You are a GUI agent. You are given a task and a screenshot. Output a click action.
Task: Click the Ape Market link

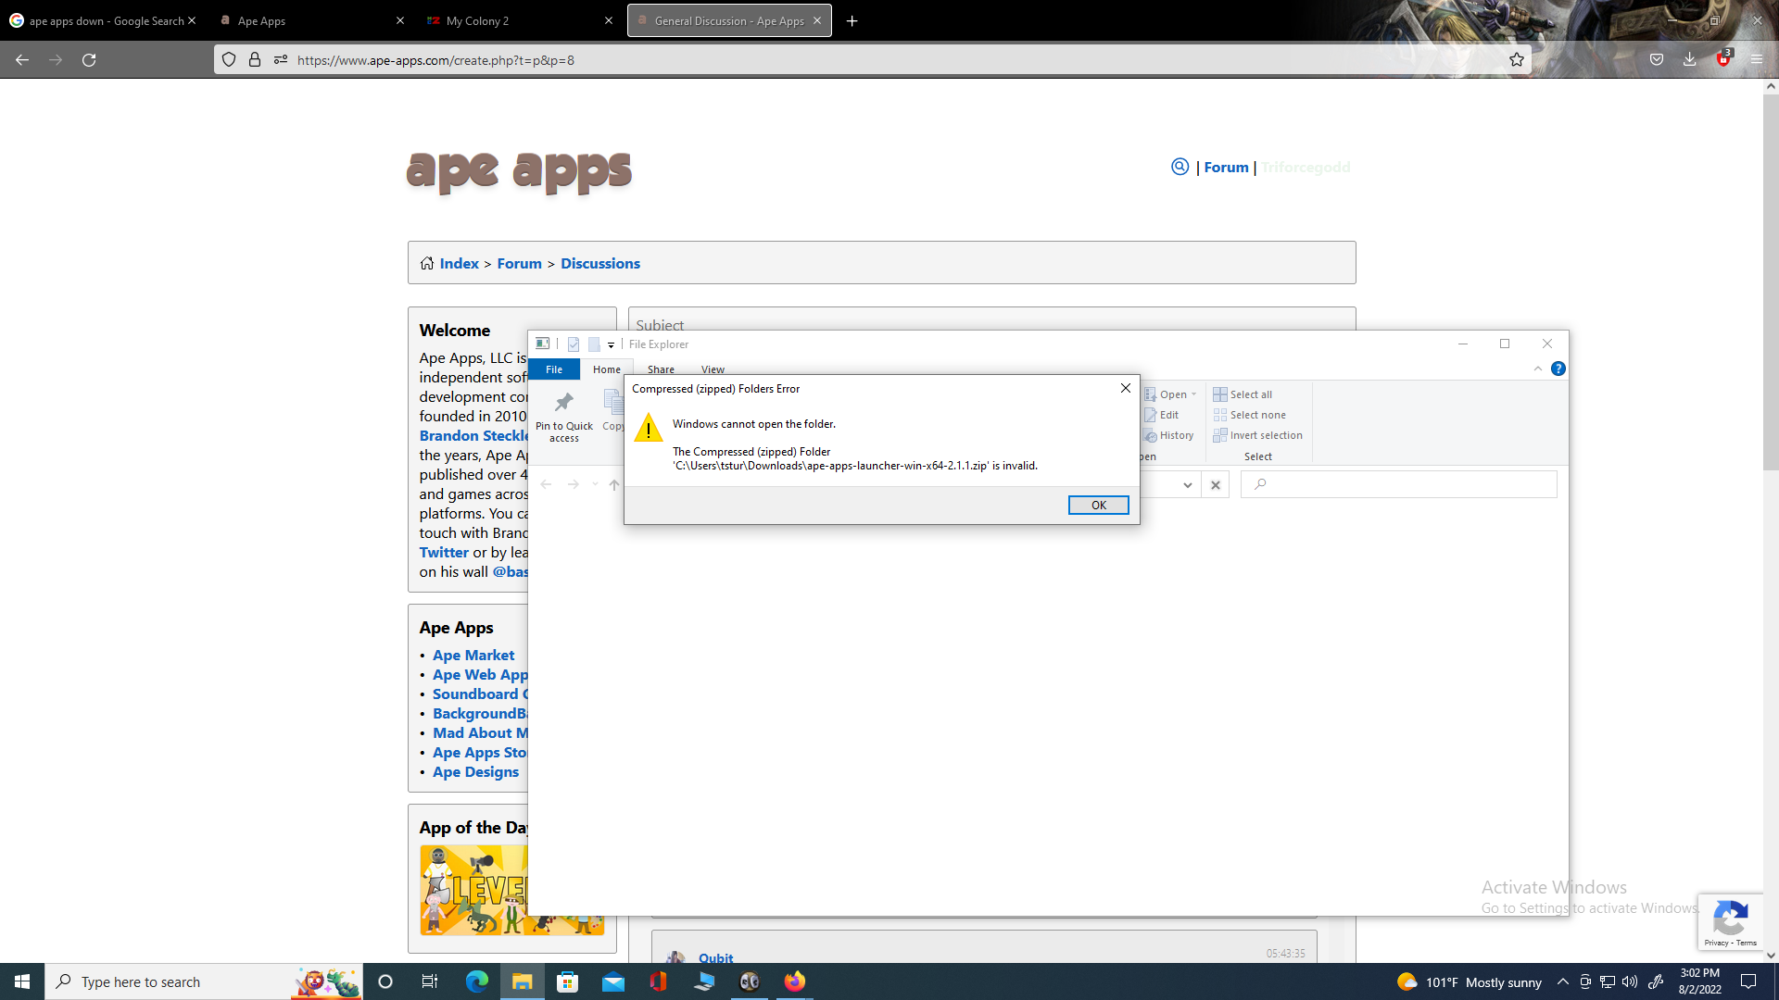point(473,656)
